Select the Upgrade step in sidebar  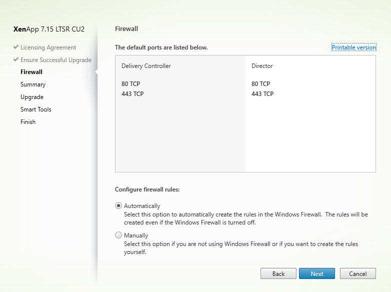point(32,97)
